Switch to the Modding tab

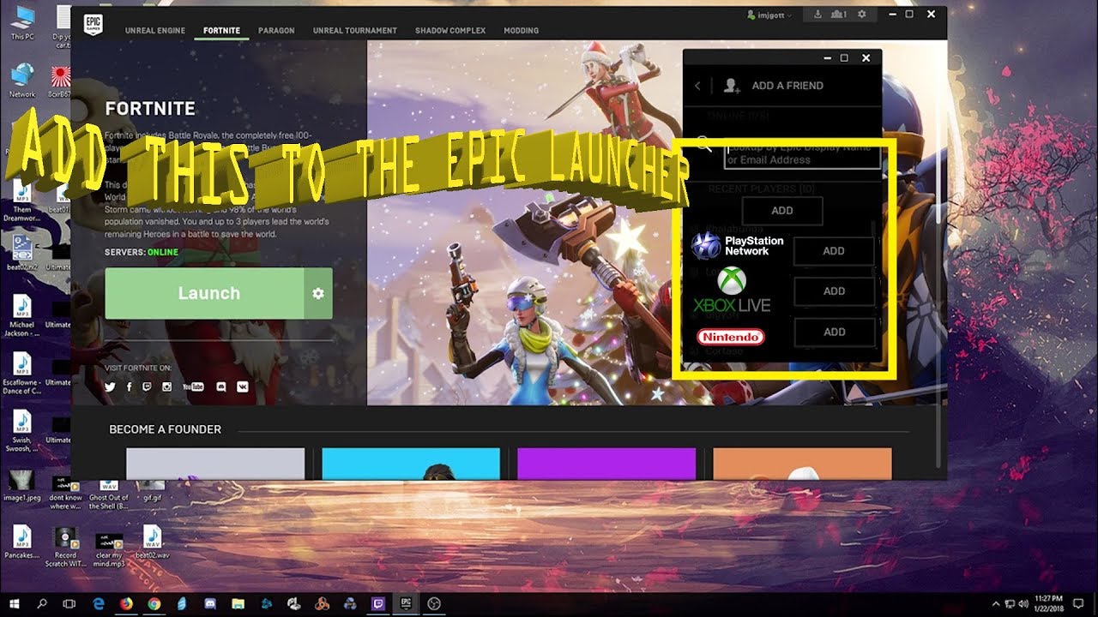521,31
